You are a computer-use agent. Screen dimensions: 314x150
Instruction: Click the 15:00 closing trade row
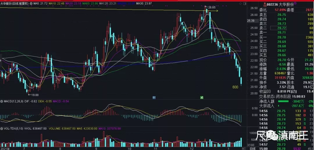tap(286, 149)
